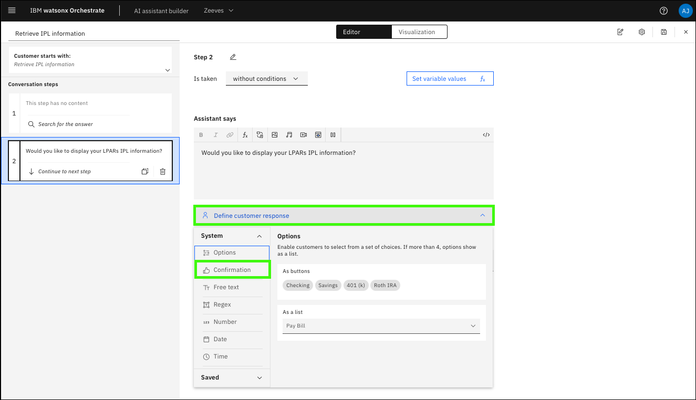Switch to the Visualization tab
Image resolution: width=696 pixels, height=400 pixels.
417,32
